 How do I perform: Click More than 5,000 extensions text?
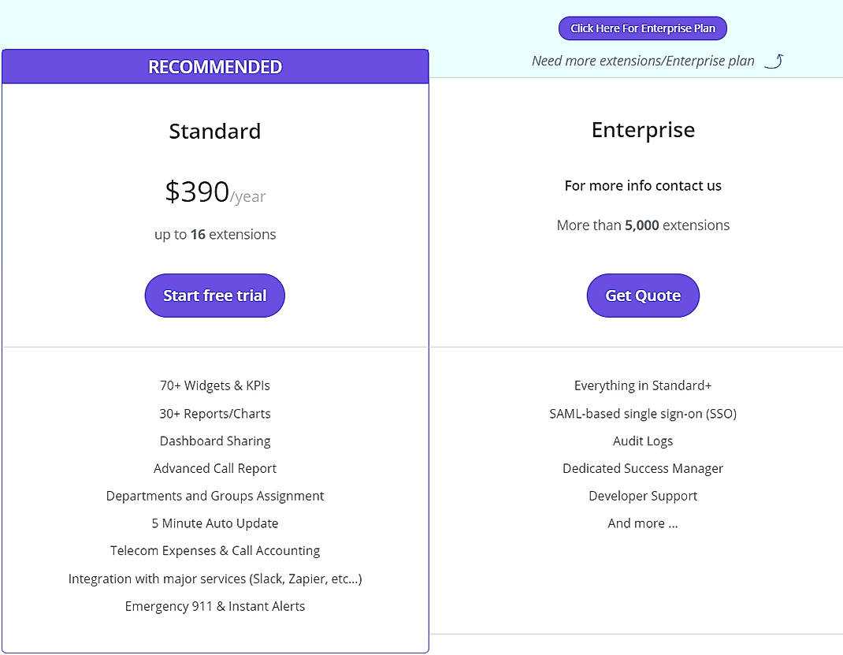click(x=643, y=225)
